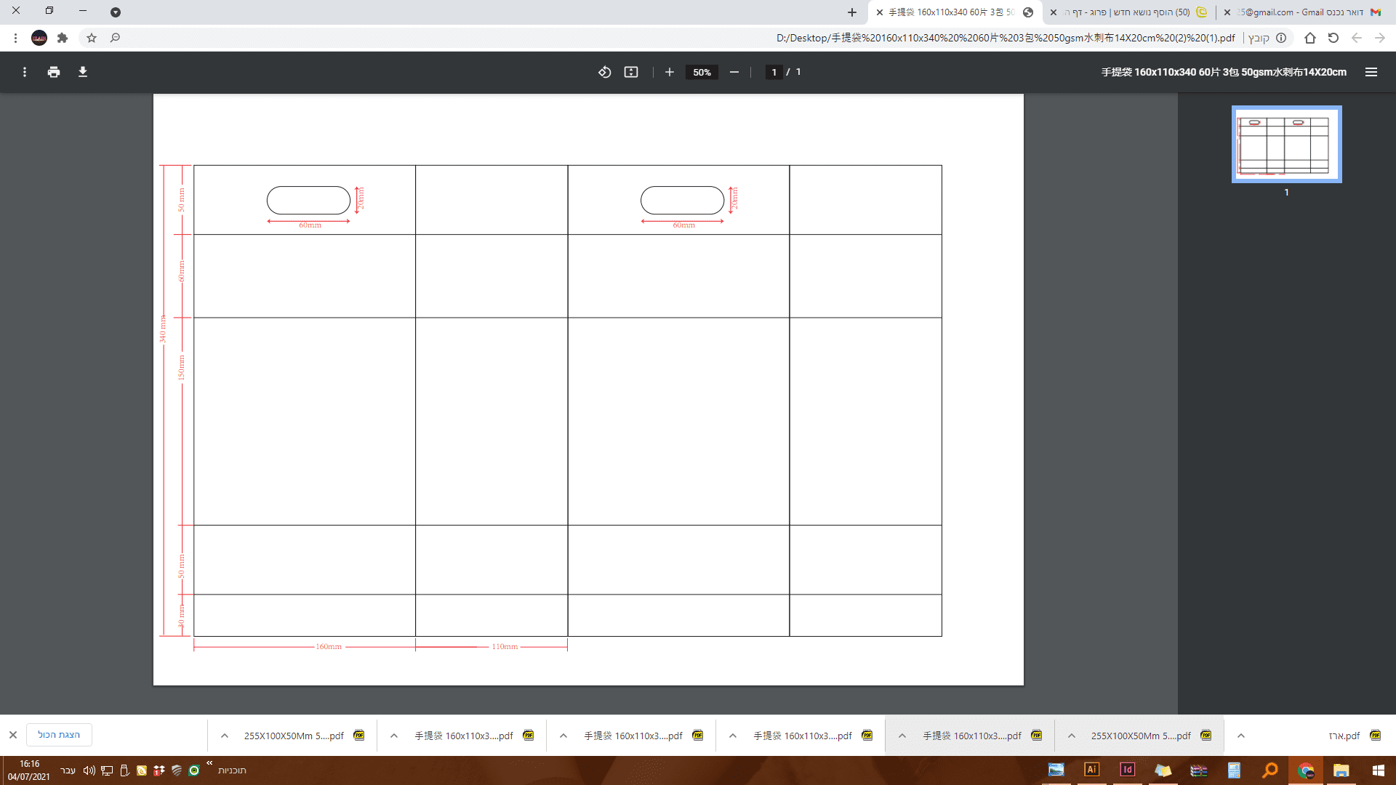Select the page 1 thumbnail
1396x785 pixels.
click(x=1286, y=144)
